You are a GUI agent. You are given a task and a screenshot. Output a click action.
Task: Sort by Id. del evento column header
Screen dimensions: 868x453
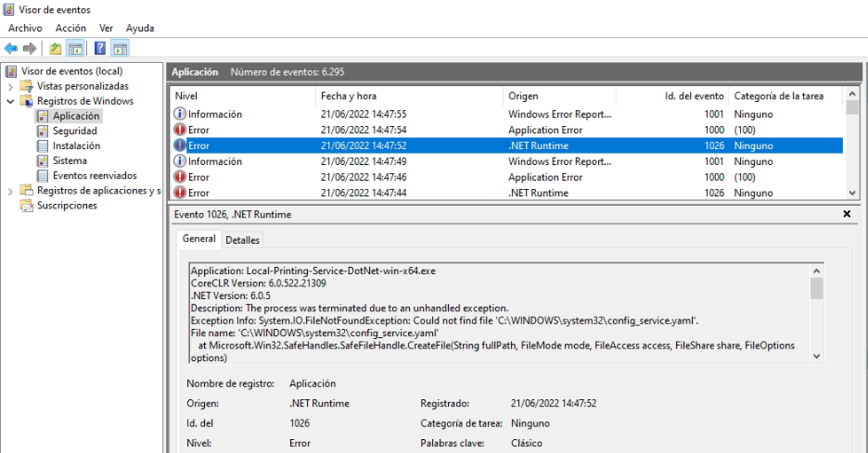[x=696, y=96]
